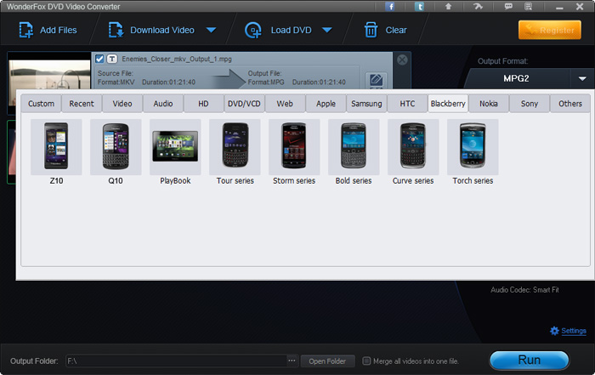595x375 pixels.
Task: Choose the Tour series profile
Action: click(x=235, y=152)
